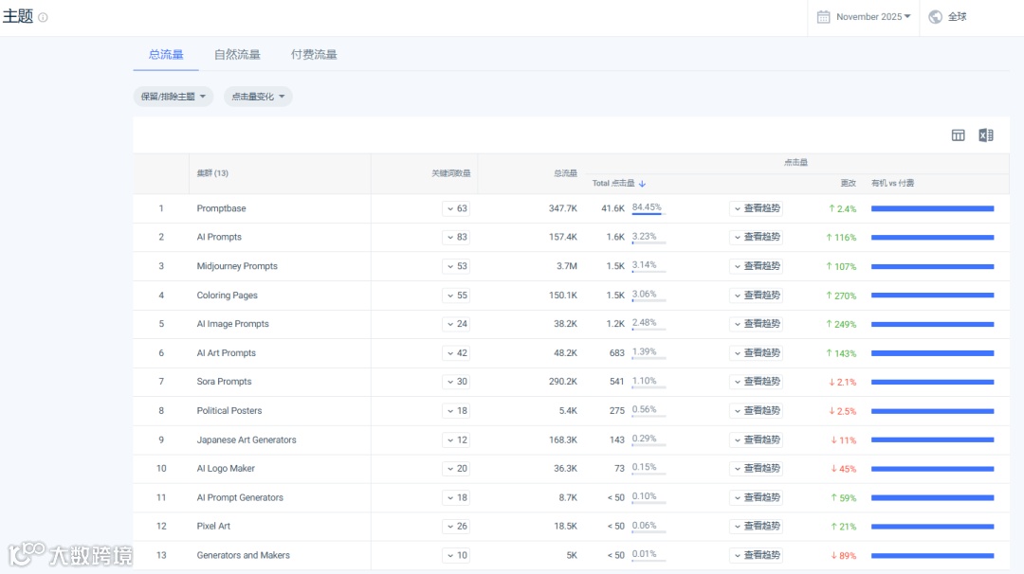Expand keywords count 18 for Political Posters
This screenshot has width=1024, height=574.
456,410
